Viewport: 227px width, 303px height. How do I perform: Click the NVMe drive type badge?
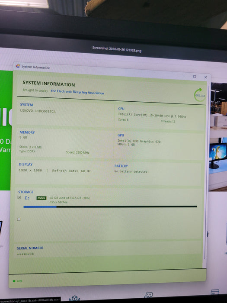(x=42, y=198)
